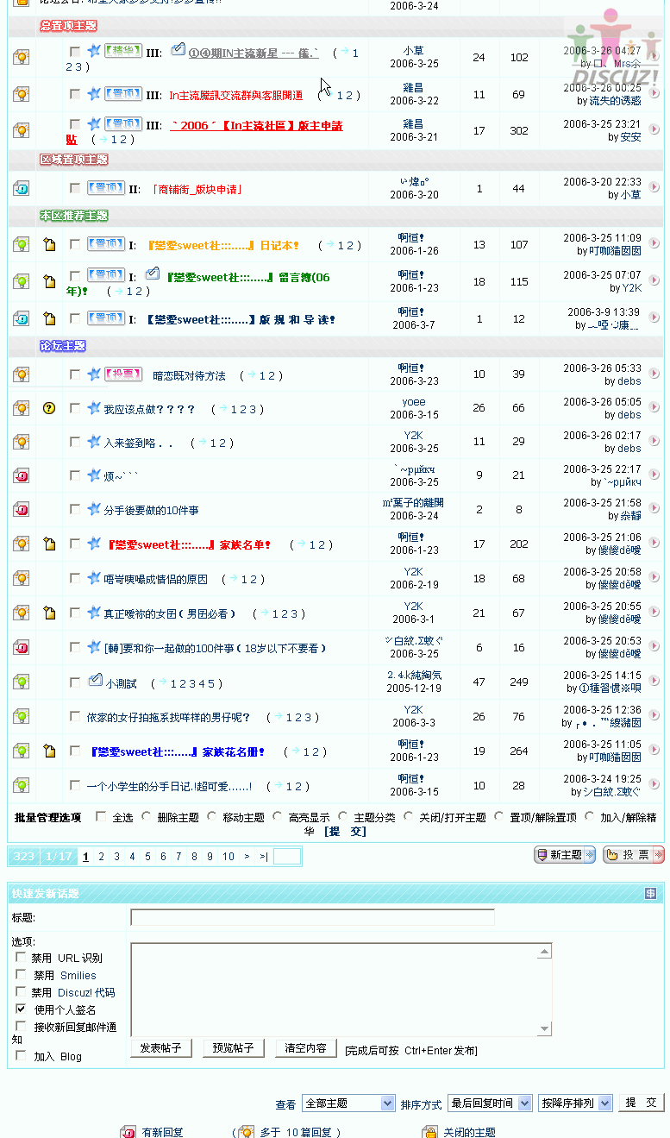
Task: Open the 按降序排列 order dropdown
Action: (575, 1103)
